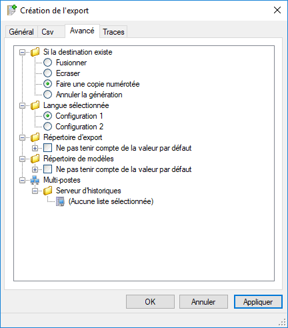Confirm with the OK button
This screenshot has height=328, width=288.
tap(150, 302)
